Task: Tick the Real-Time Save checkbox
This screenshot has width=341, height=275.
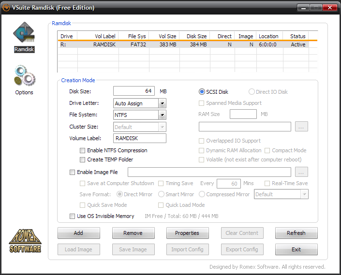Action: pyautogui.click(x=267, y=184)
